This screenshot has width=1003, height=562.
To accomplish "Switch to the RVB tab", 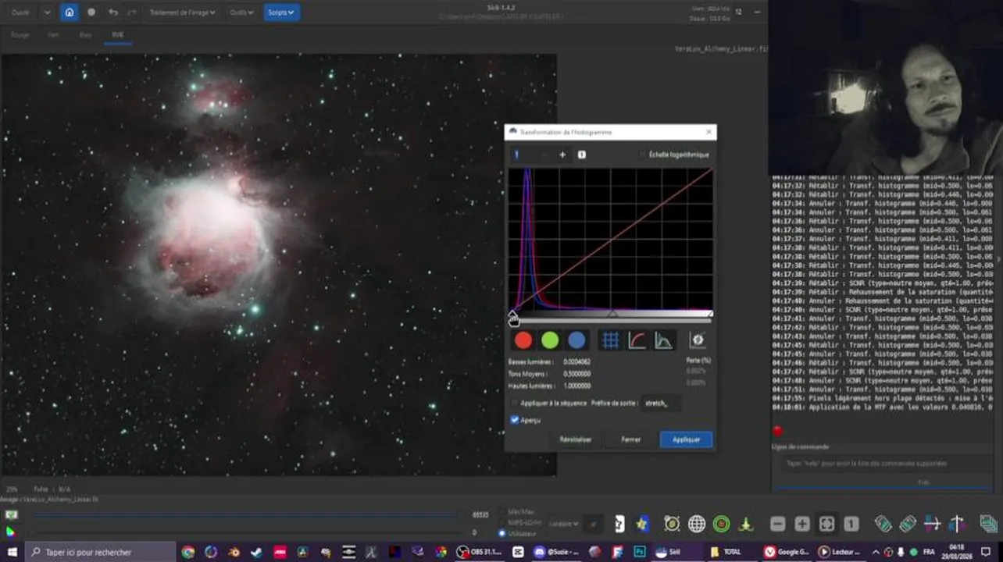I will coord(117,35).
